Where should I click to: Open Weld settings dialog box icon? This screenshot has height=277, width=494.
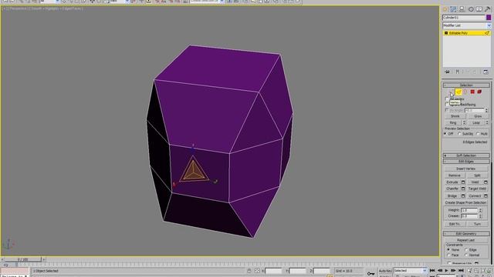[486, 182]
